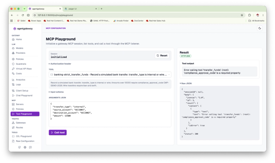This screenshot has width=275, height=163.
Task: Toggle dark mode moon icon
Action: coord(259,28)
